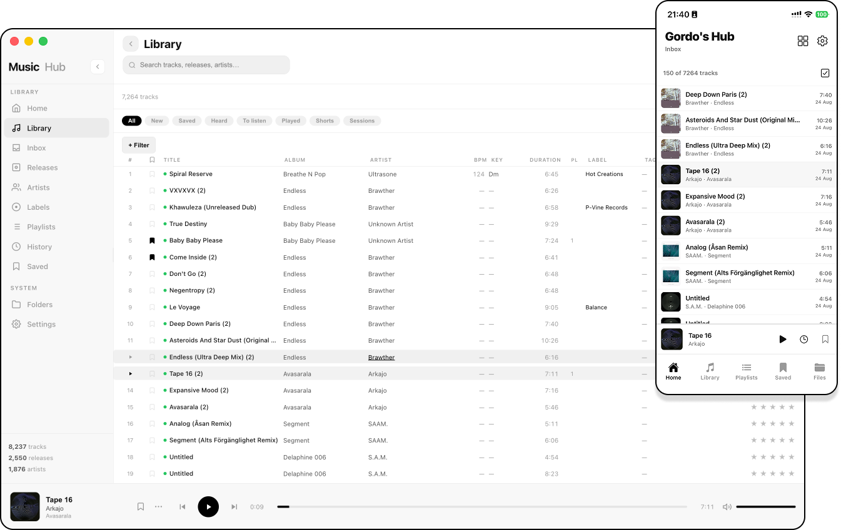Collapse the Music Hub sidebar
The width and height of the screenshot is (841, 530).
click(x=97, y=67)
